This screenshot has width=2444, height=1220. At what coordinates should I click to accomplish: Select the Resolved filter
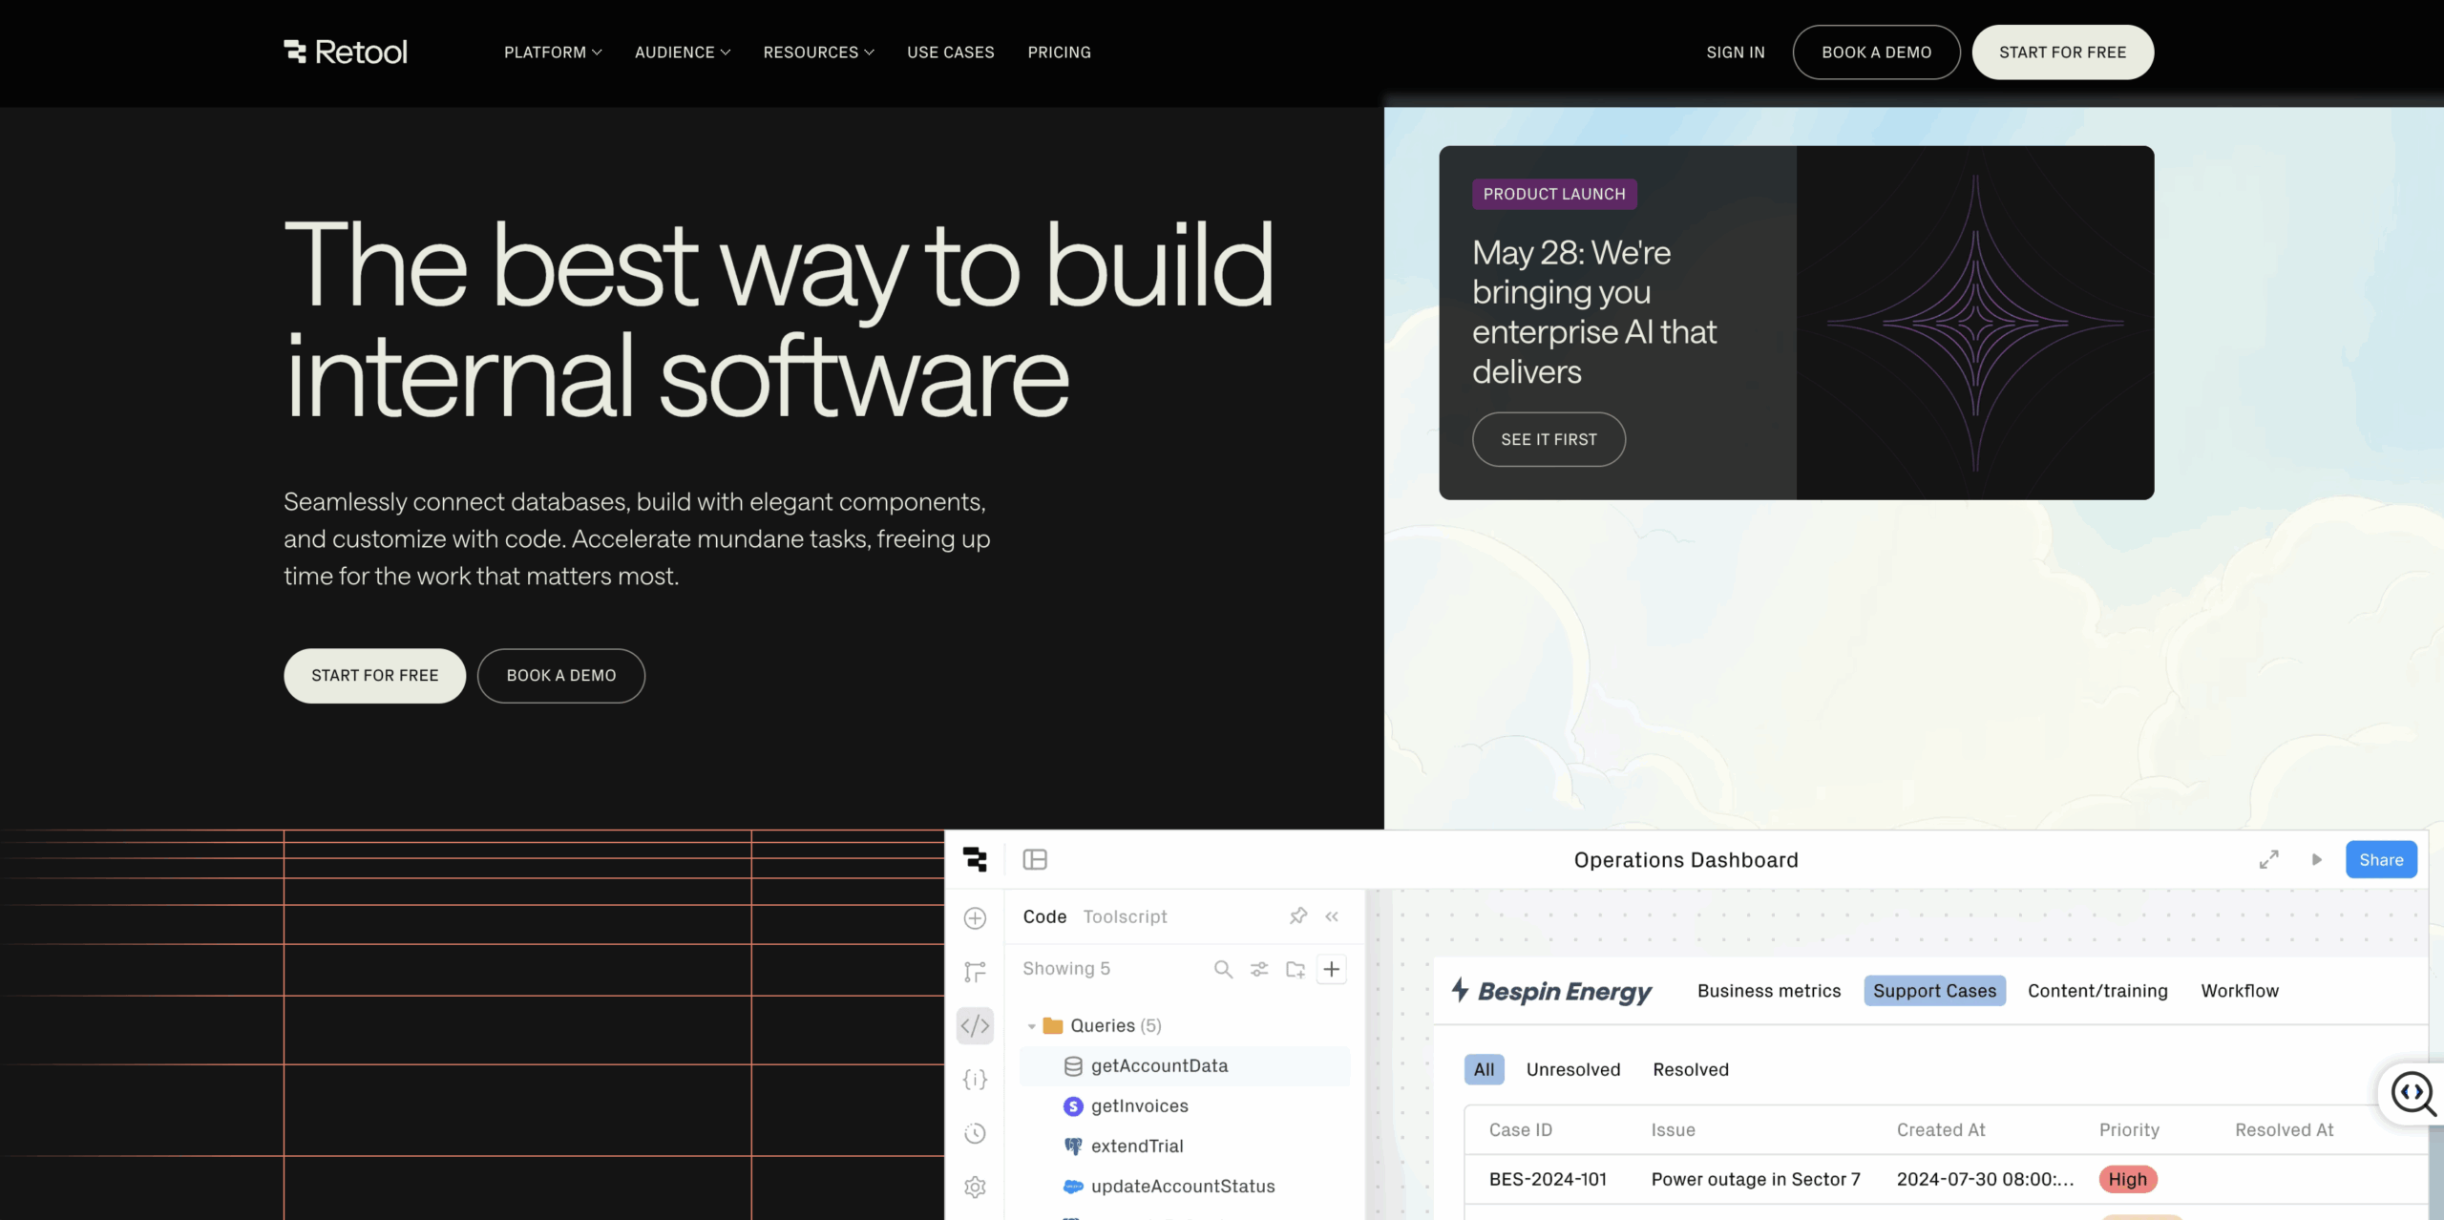point(1691,1069)
